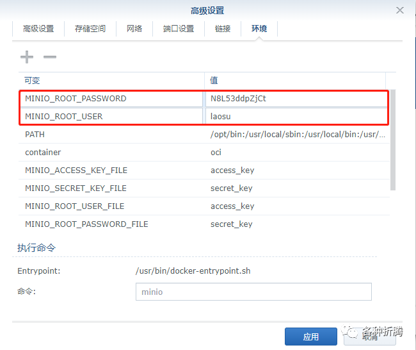
Task: Add a new environment variable with plus icon
Action: (x=27, y=57)
